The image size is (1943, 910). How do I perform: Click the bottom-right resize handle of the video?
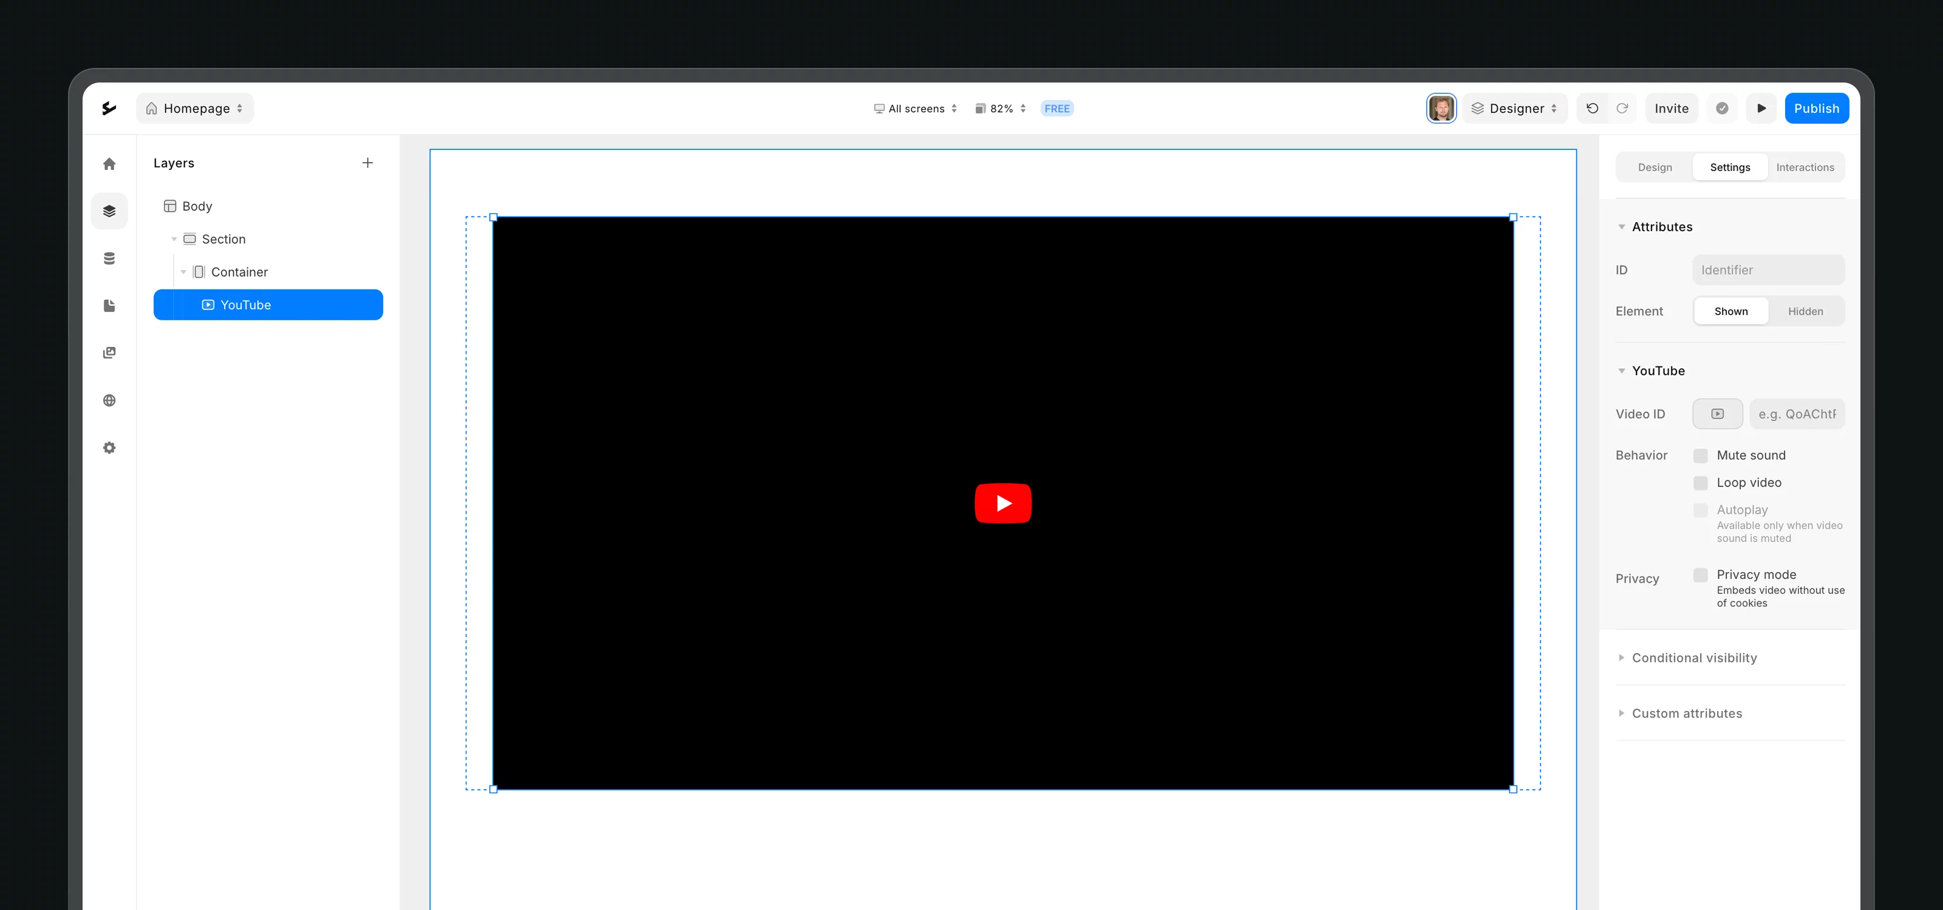tap(1513, 789)
